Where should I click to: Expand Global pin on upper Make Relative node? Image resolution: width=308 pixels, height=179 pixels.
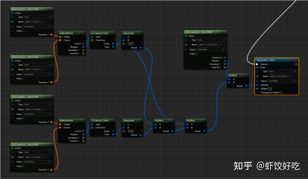coord(63,37)
